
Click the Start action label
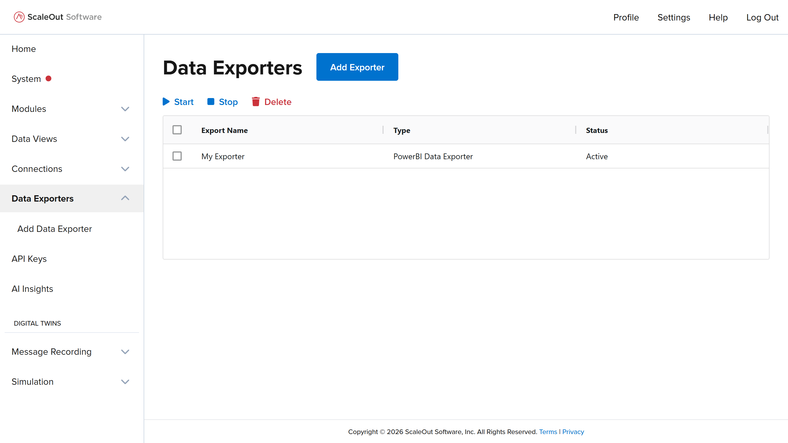(x=184, y=102)
